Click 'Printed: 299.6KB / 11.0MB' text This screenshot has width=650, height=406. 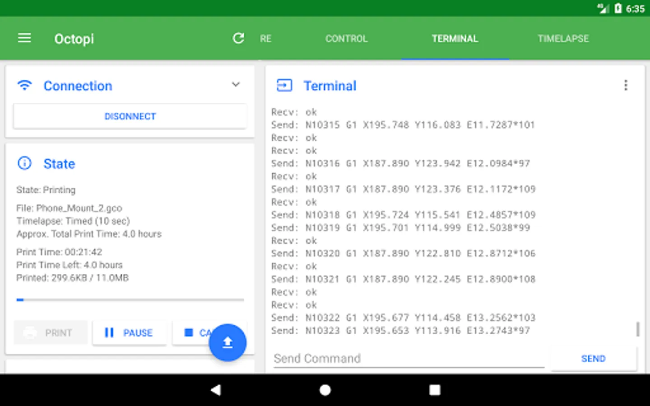73,278
